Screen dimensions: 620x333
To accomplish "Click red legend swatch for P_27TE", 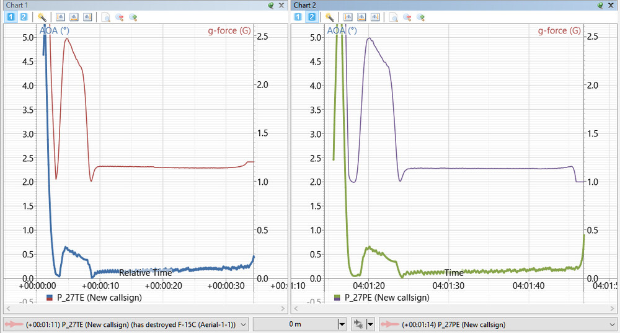I will (x=50, y=299).
